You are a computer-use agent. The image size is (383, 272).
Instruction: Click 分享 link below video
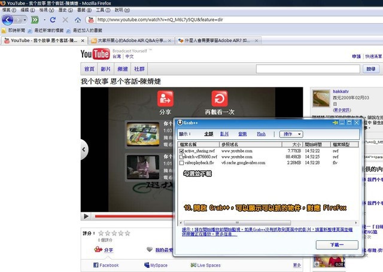[x=108, y=250]
